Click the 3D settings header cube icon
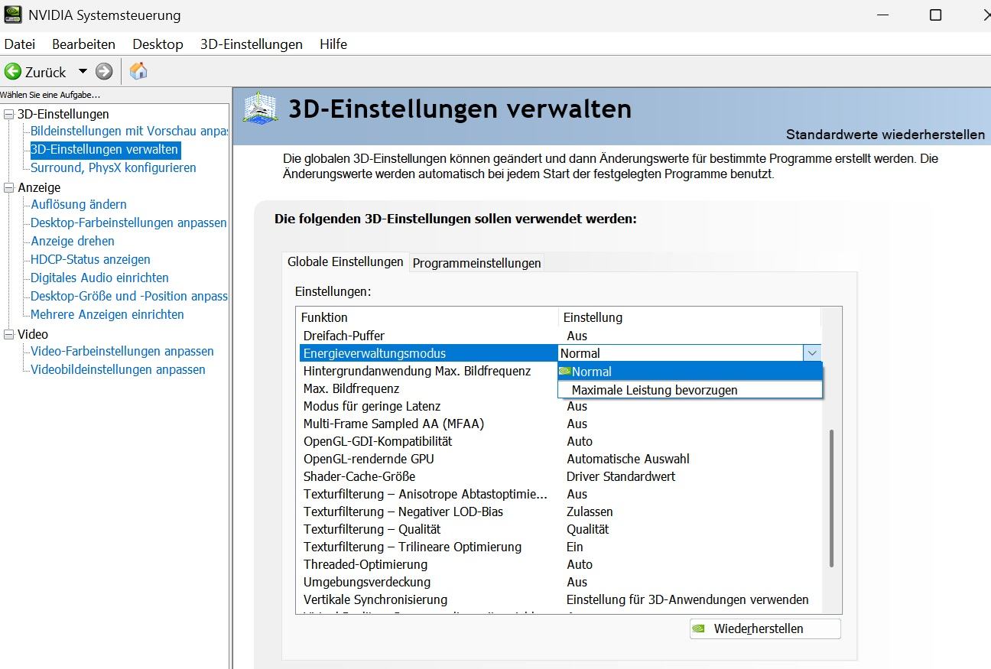 coord(260,109)
